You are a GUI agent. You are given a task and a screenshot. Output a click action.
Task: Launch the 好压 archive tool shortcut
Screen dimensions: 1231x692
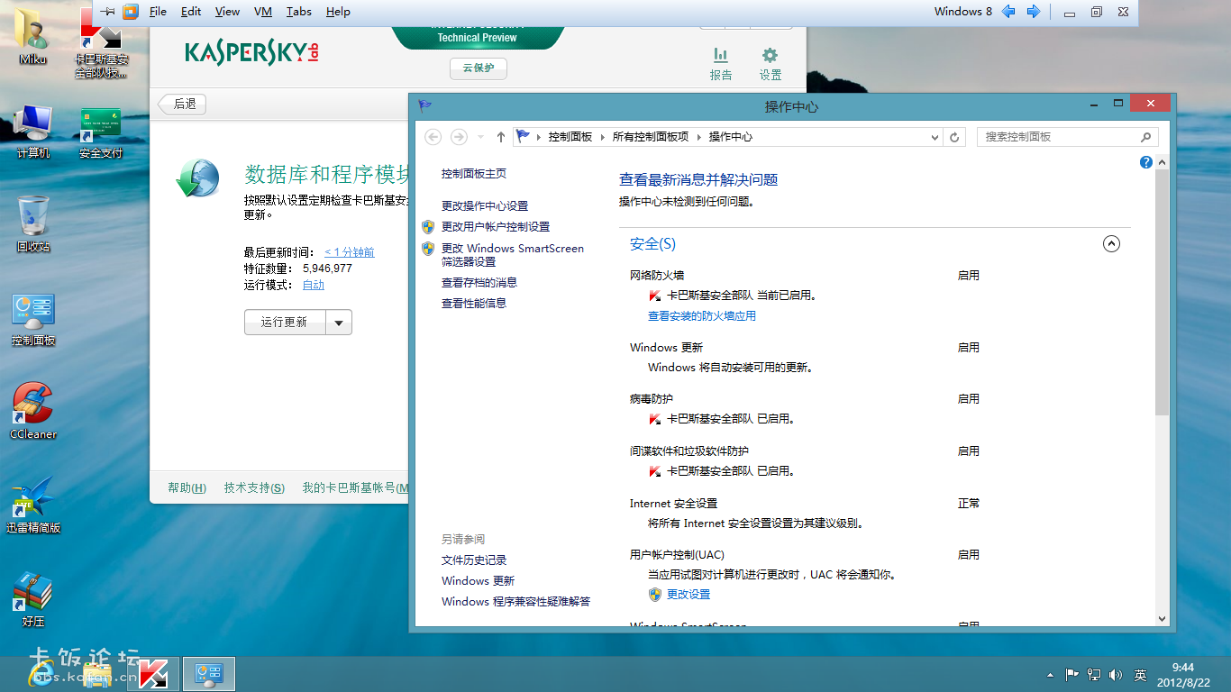(x=33, y=599)
